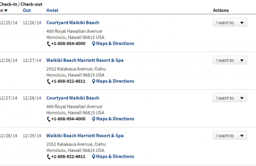Open 'I want to' dropdown for 12/25/14 reservation
256x166 pixels.
230,23
